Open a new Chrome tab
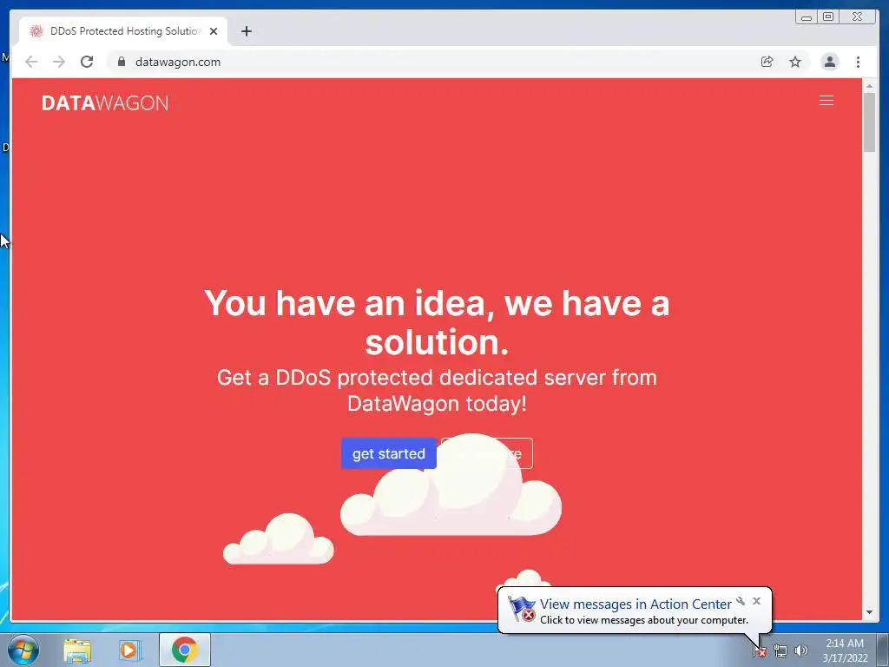This screenshot has height=667, width=889. coord(246,31)
